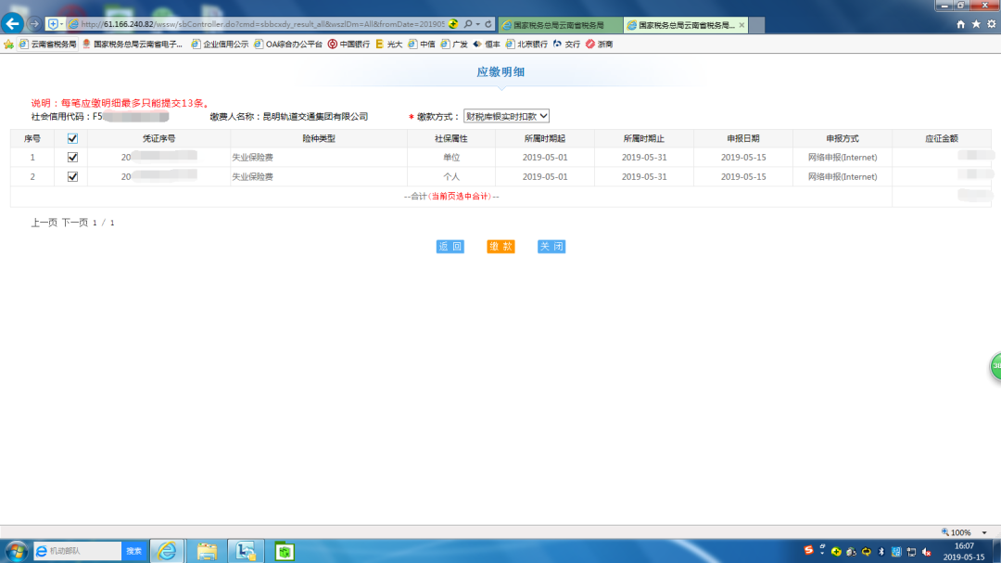Screen dimensions: 1001x563
Task: Click 险种类型 column header
Action: click(x=319, y=138)
